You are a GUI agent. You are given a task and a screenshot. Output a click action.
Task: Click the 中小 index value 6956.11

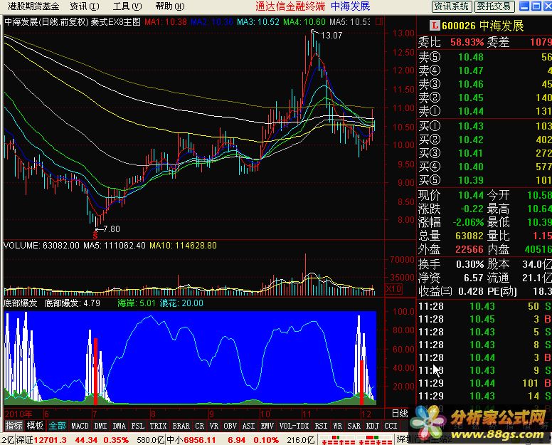point(200,440)
